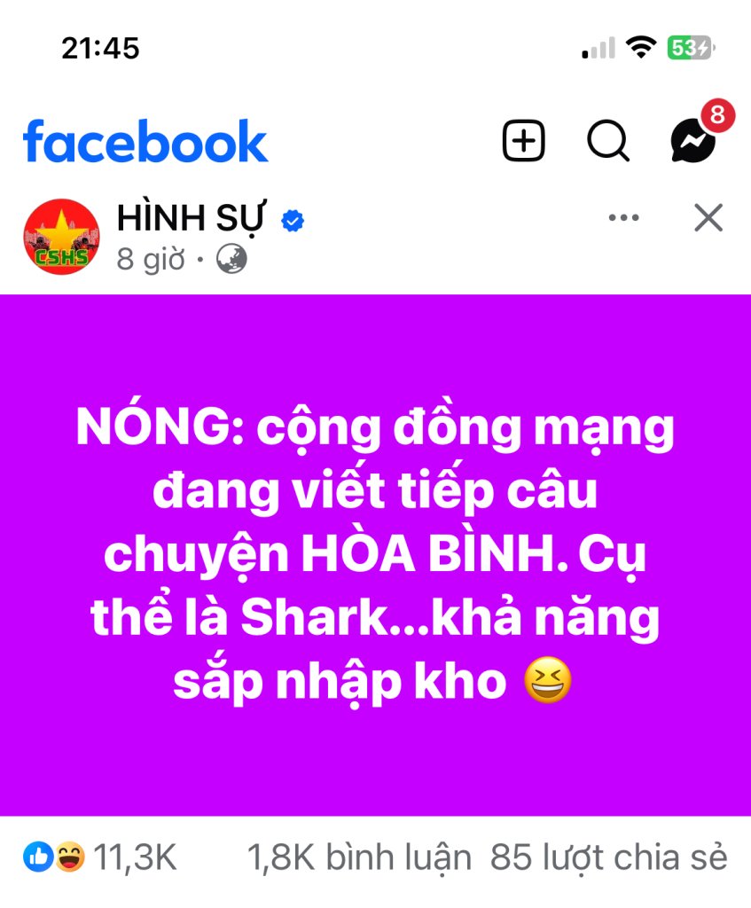This screenshot has width=751, height=908.
Task: Tap the 21:45 clock in status bar
Action: click(100, 48)
